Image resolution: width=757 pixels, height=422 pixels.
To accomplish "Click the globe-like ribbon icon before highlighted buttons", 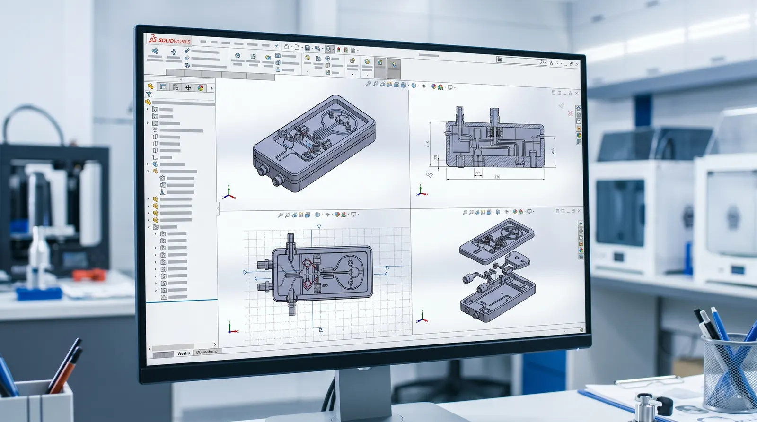I will point(367,61).
